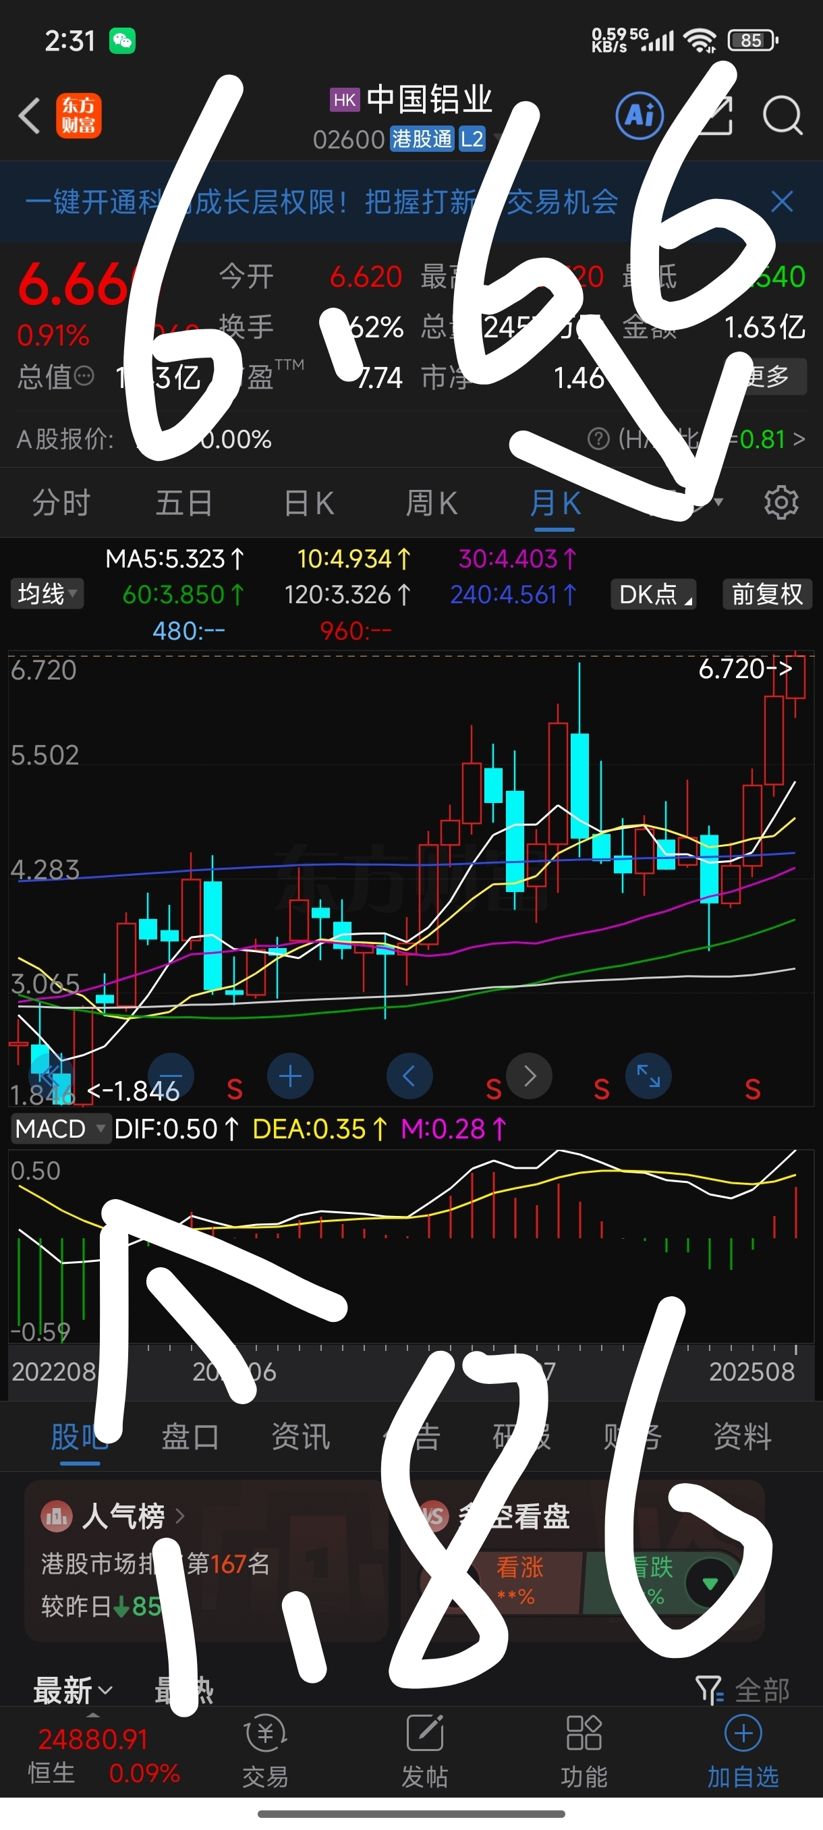The width and height of the screenshot is (823, 1830).
Task: Zoom in chart with plus button
Action: point(289,1076)
